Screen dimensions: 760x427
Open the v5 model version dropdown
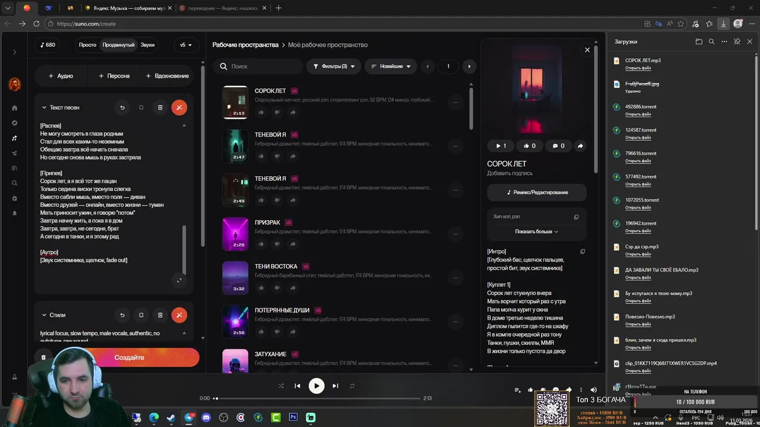click(x=186, y=44)
